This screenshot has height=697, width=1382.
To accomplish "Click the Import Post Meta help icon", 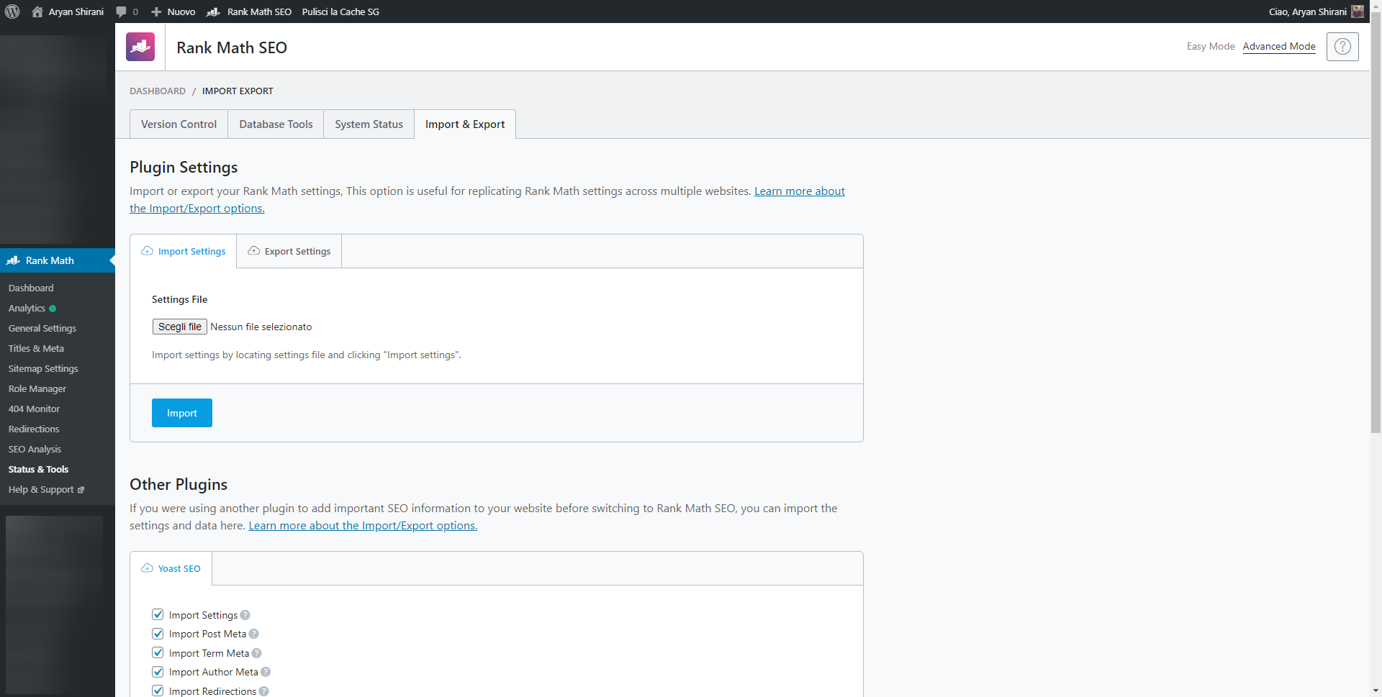I will coord(254,634).
